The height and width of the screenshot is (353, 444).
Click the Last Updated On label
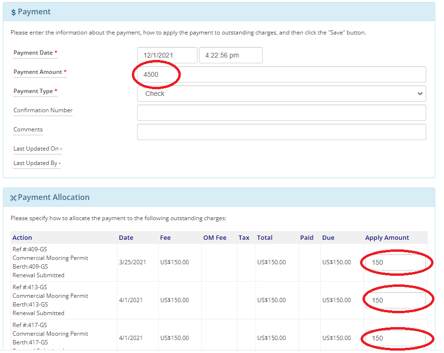point(36,149)
